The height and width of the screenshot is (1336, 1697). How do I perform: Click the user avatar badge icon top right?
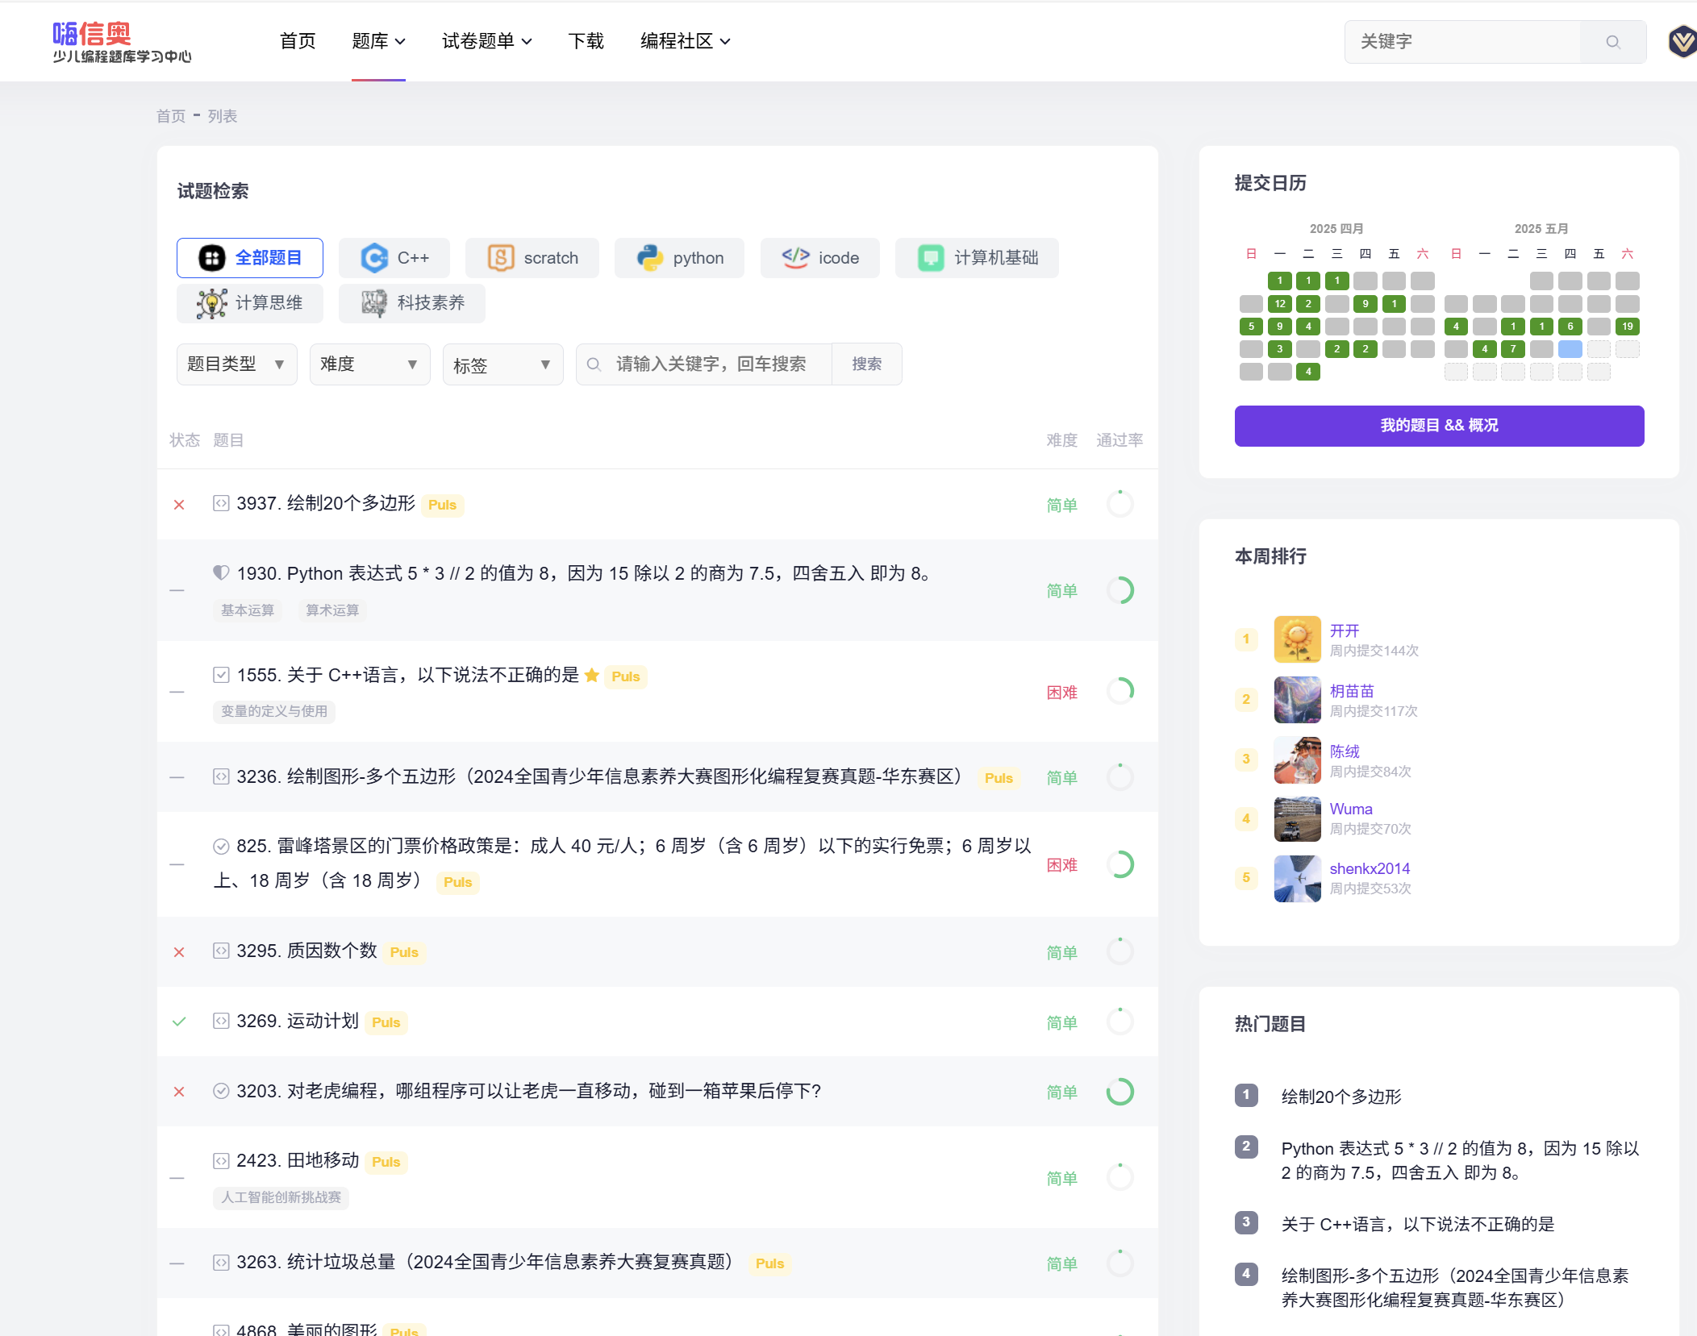pos(1682,42)
